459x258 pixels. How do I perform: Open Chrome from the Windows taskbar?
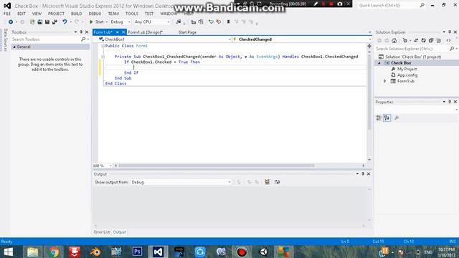(54, 252)
